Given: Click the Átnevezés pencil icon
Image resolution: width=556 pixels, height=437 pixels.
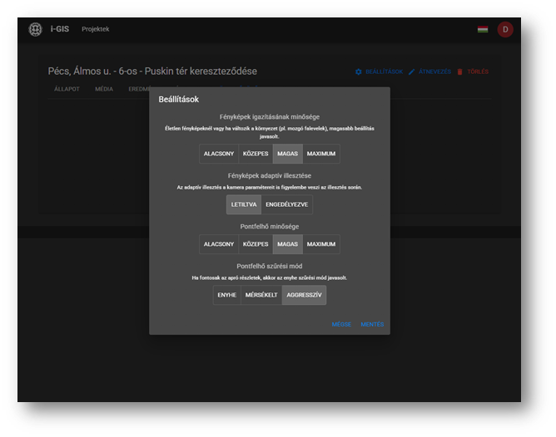Looking at the screenshot, I should pos(411,72).
